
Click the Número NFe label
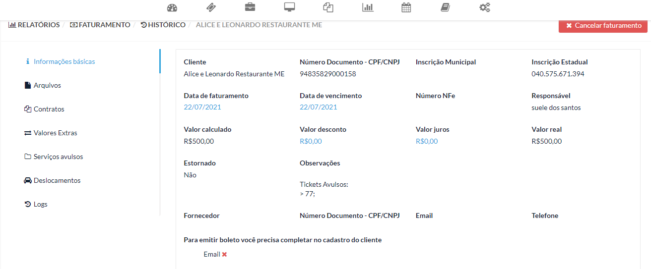pos(435,96)
